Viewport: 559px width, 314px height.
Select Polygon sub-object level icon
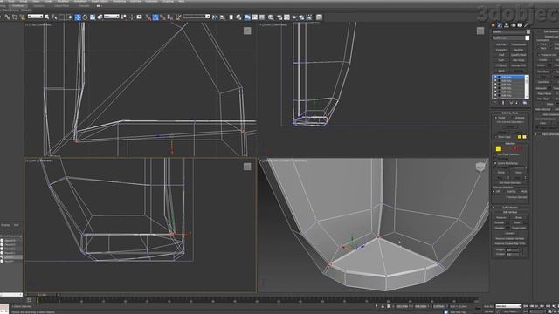point(515,148)
